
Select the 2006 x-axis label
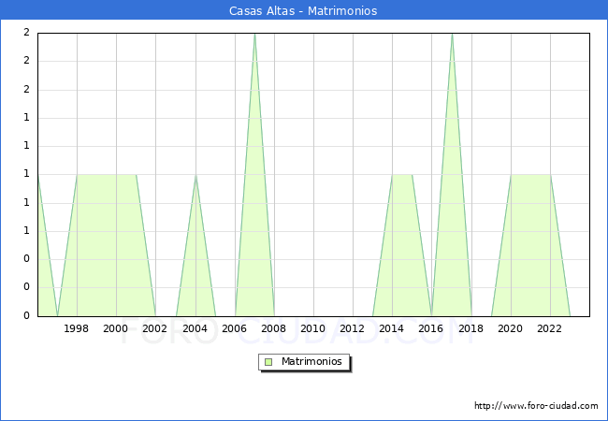click(234, 328)
